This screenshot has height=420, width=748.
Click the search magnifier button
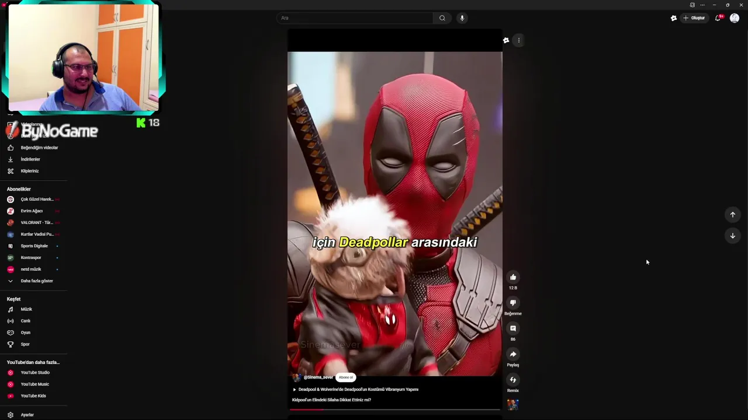click(442, 18)
